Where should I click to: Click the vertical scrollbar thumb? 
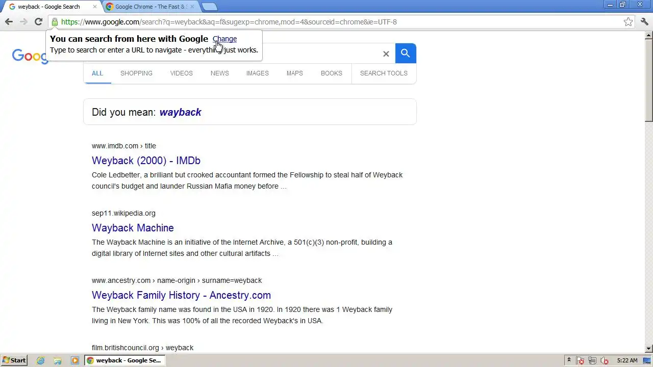649,81
